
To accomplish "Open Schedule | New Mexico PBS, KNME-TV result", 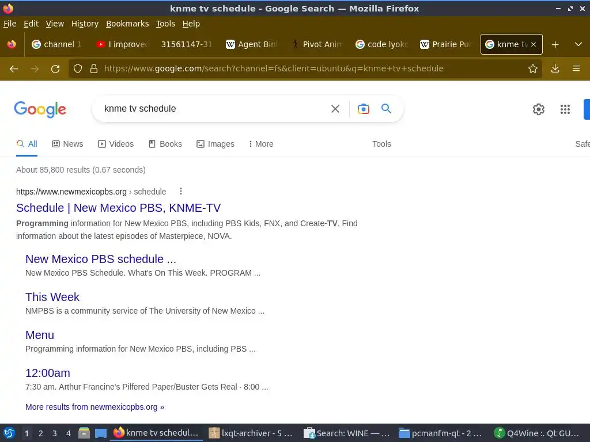I will tap(119, 208).
